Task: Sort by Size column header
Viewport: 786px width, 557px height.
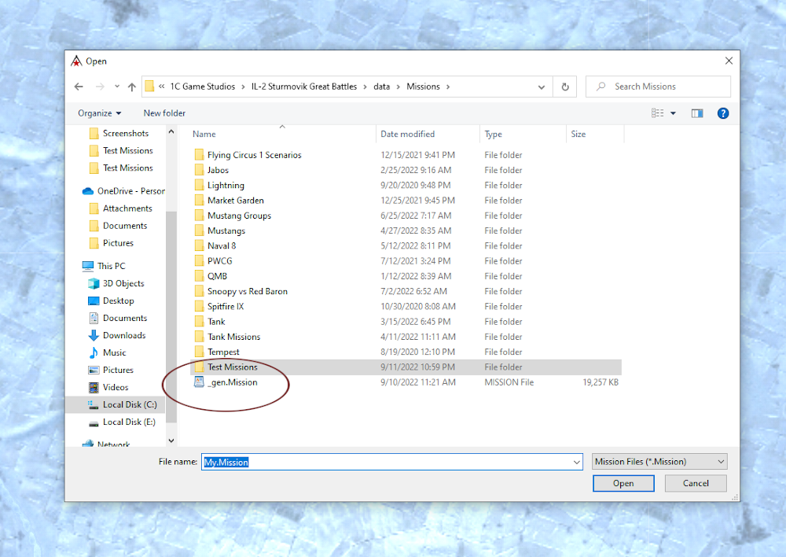Action: (x=578, y=134)
